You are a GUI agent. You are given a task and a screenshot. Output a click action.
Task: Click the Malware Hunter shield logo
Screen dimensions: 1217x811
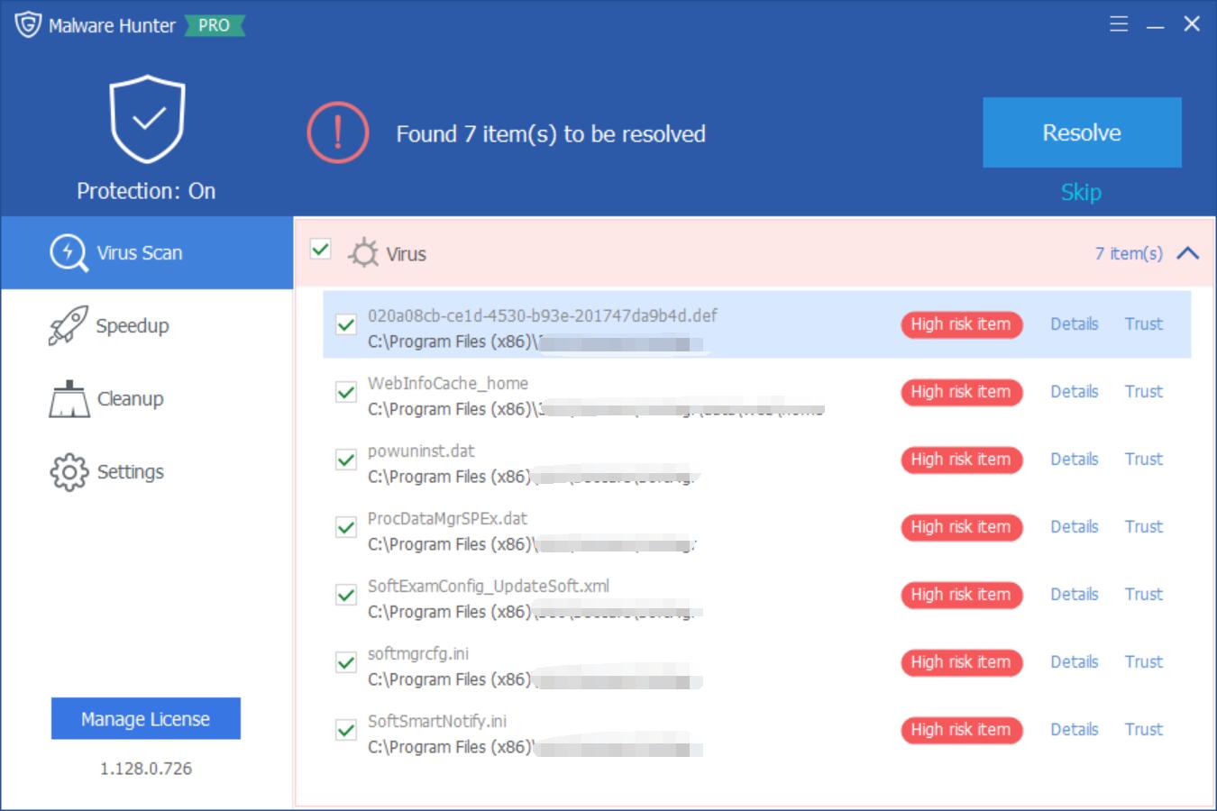(28, 24)
